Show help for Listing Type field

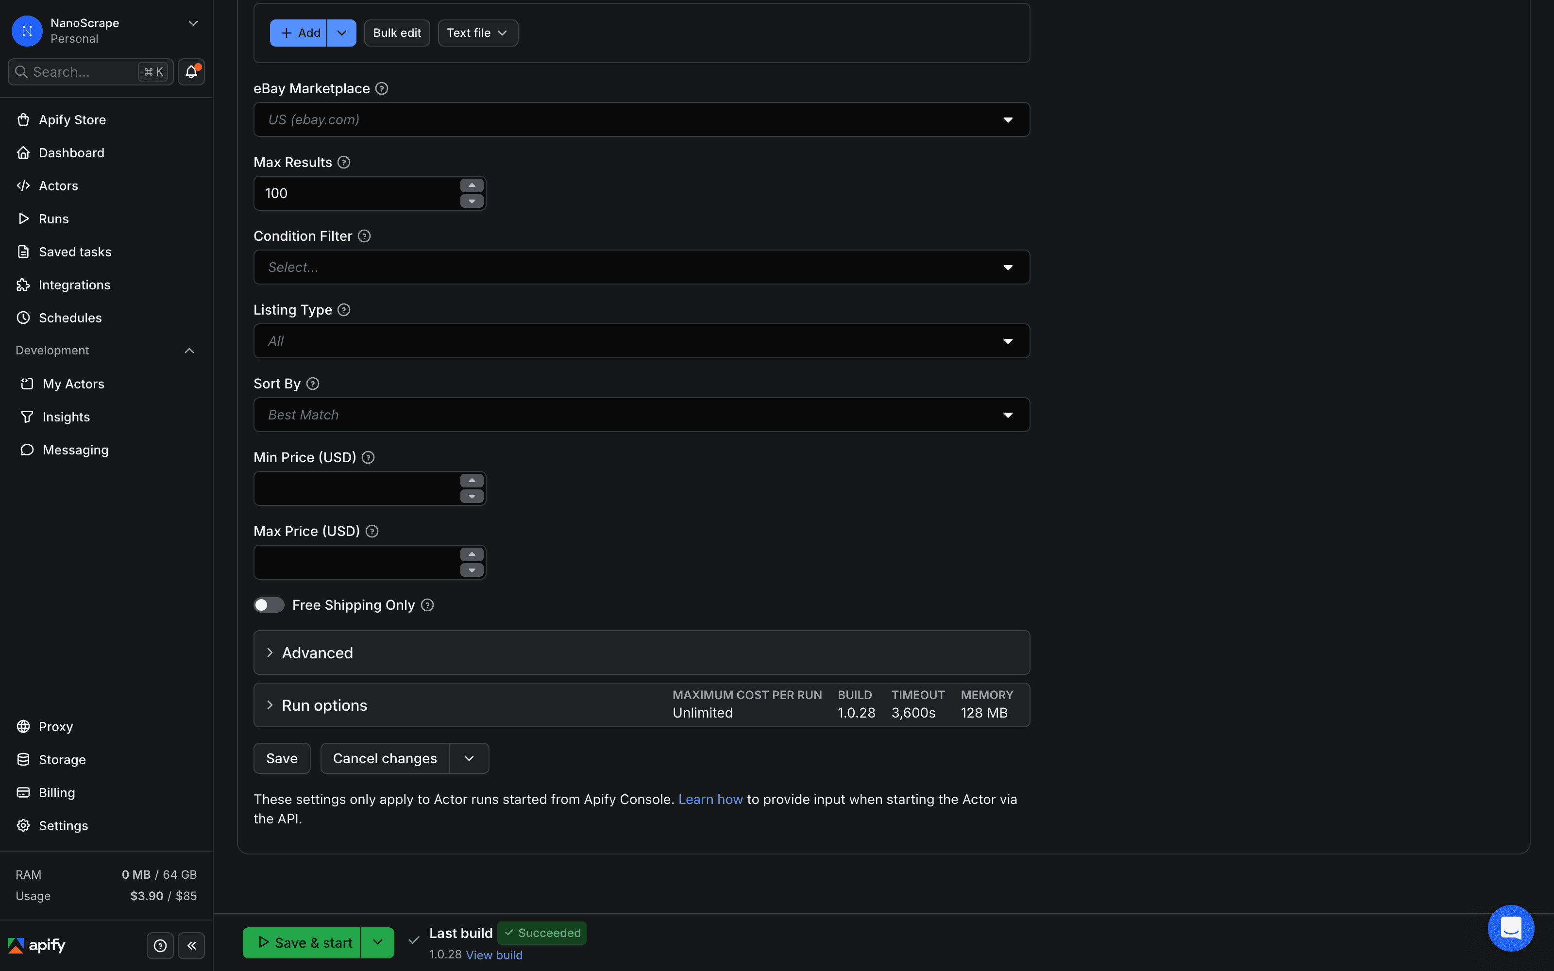point(344,310)
